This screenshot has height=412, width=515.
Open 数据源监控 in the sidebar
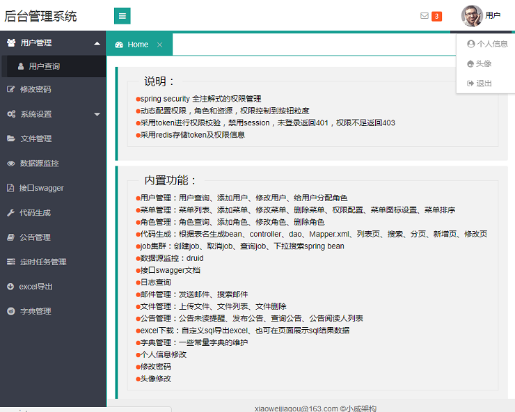point(40,164)
